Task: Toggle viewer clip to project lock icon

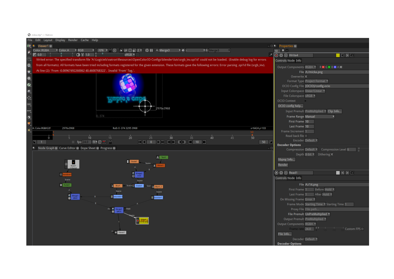Action: click(x=110, y=50)
